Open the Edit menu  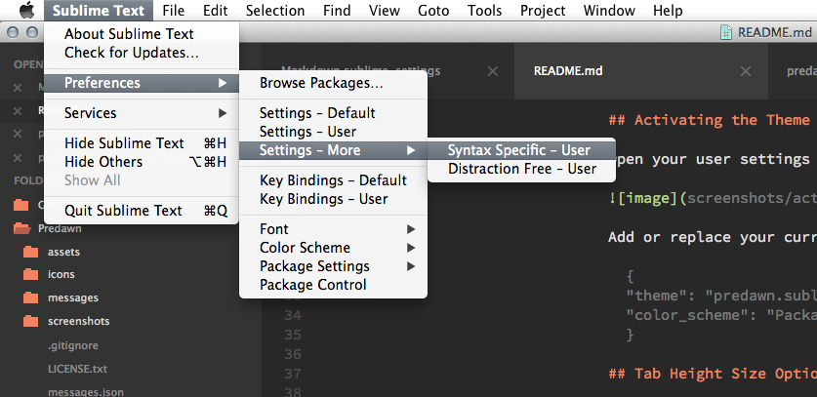click(x=215, y=11)
